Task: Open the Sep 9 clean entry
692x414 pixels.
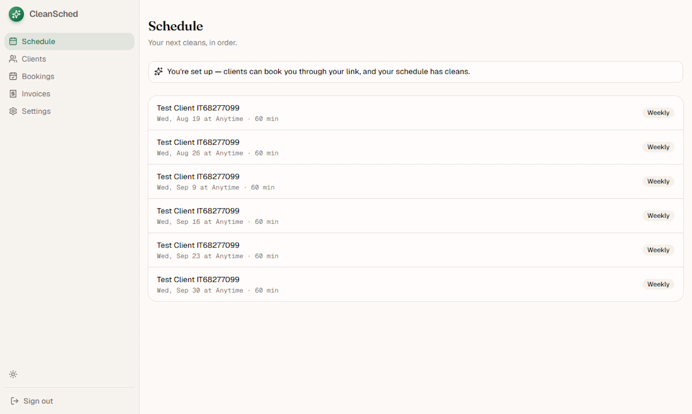Action: pyautogui.click(x=416, y=181)
